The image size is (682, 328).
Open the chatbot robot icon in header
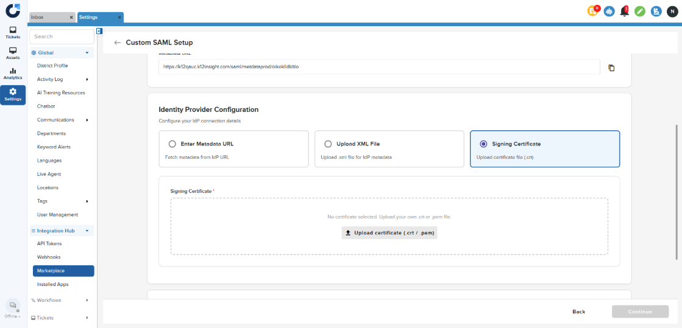tap(609, 12)
